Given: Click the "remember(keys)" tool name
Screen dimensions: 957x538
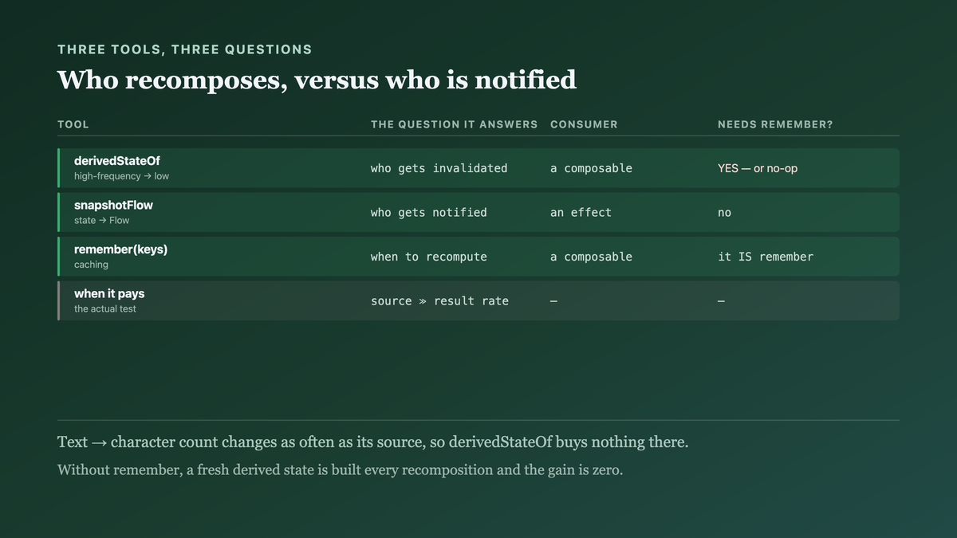Looking at the screenshot, I should [120, 249].
